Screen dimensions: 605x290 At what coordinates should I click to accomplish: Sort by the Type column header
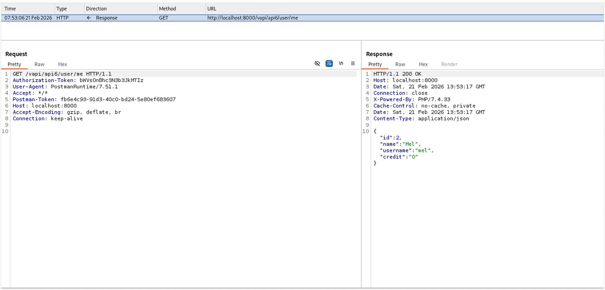[62, 9]
